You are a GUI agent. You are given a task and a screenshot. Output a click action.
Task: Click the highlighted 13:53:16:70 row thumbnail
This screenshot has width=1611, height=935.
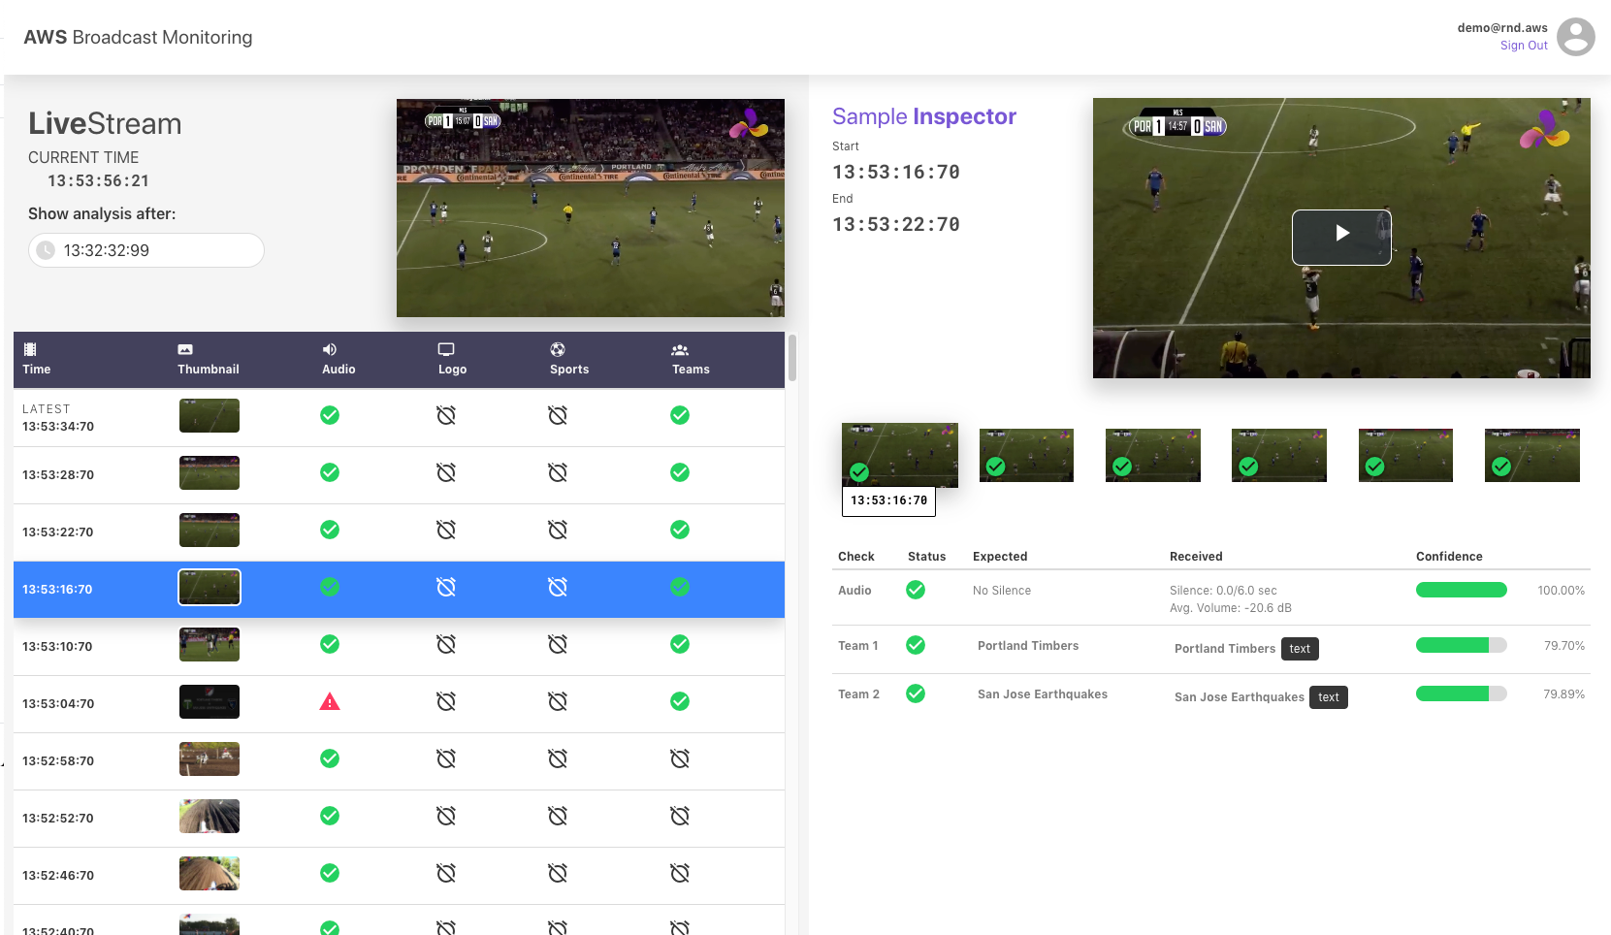[x=209, y=588]
